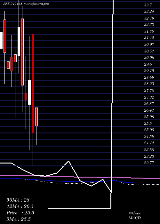This screenshot has width=160, height=224.
Task: Click the peak of the white MACD line
Action: tap(68, 161)
